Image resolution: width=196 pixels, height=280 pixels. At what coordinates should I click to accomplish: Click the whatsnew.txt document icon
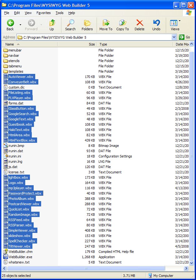click(6, 262)
